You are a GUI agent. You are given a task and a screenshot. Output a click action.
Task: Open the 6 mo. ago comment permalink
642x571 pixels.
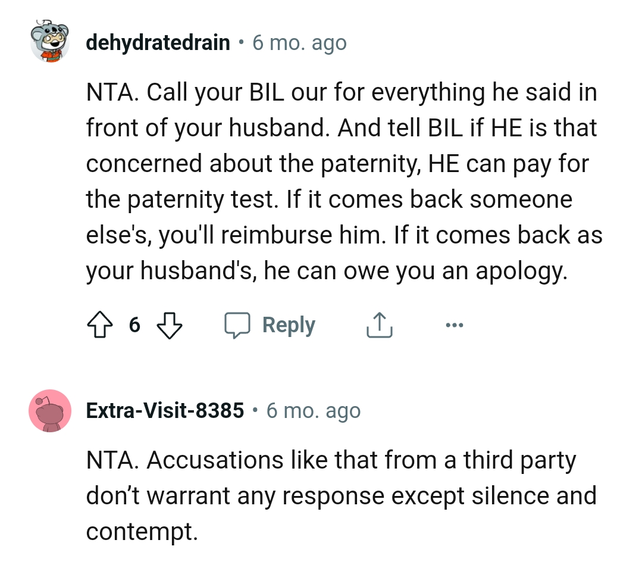coord(299,42)
